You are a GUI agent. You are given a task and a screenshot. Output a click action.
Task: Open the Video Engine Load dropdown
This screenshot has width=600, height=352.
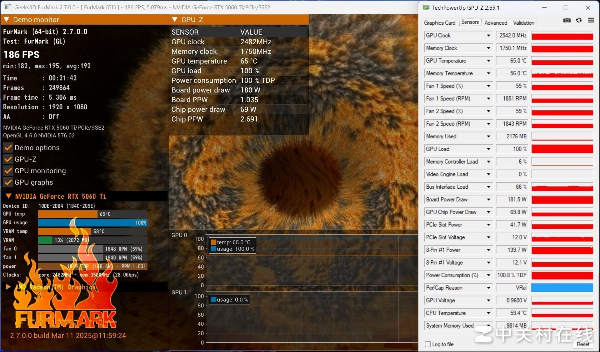(488, 174)
